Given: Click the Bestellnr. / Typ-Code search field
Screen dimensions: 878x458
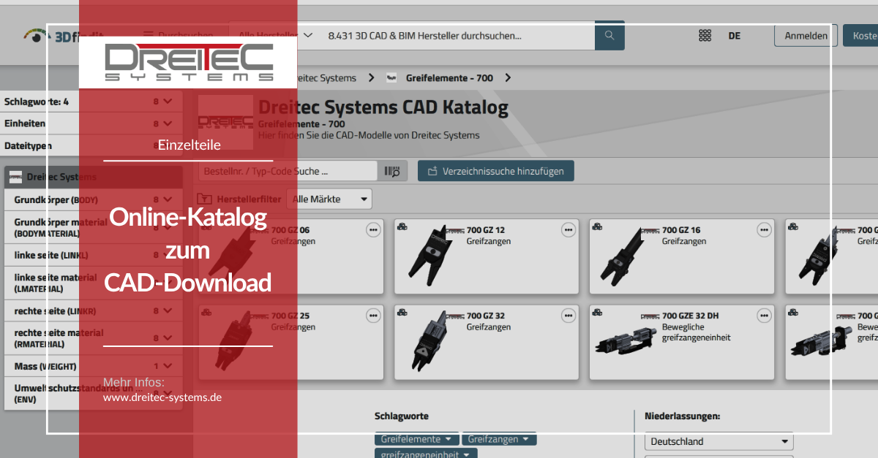Looking at the screenshot, I should 285,170.
